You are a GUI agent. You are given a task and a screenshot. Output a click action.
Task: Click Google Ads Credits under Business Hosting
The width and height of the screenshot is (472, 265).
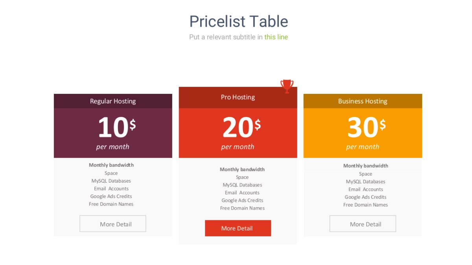(x=365, y=197)
